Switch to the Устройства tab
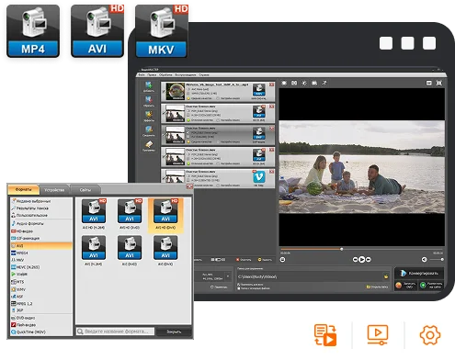The height and width of the screenshot is (360, 455). [x=54, y=190]
